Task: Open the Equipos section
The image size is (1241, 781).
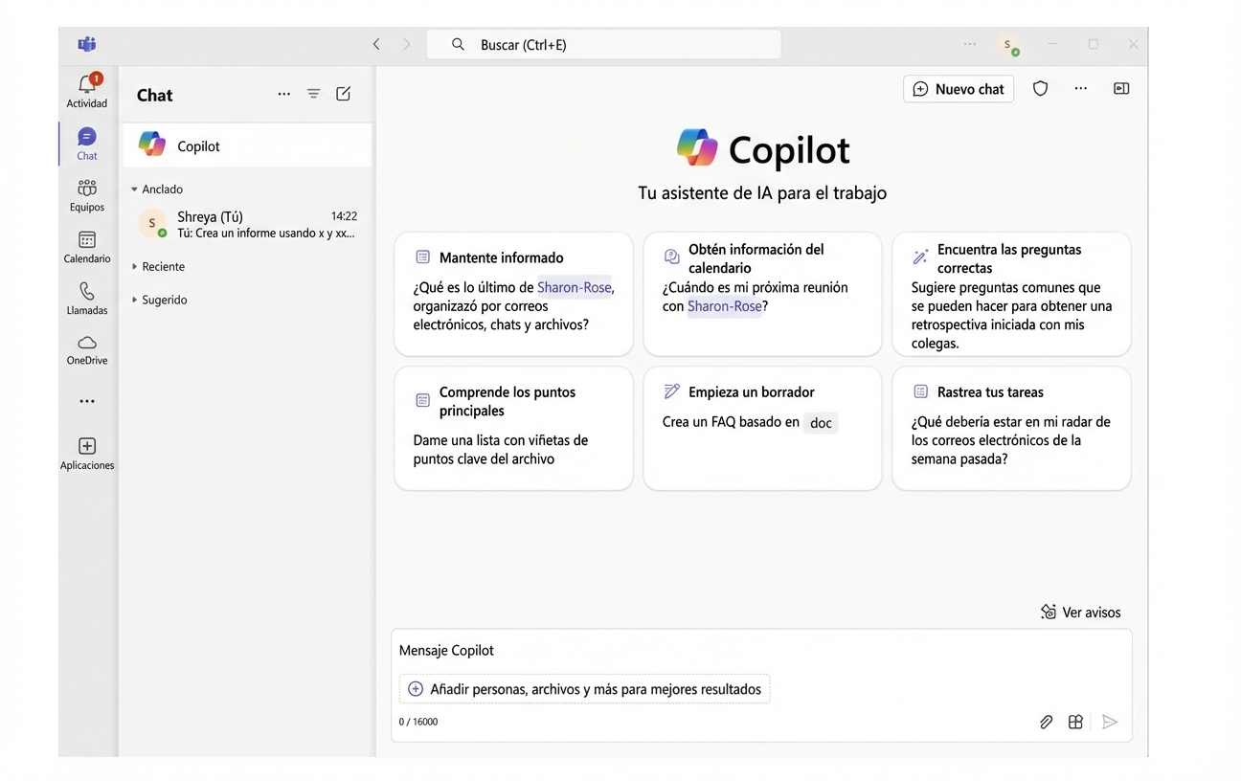Action: point(86,194)
